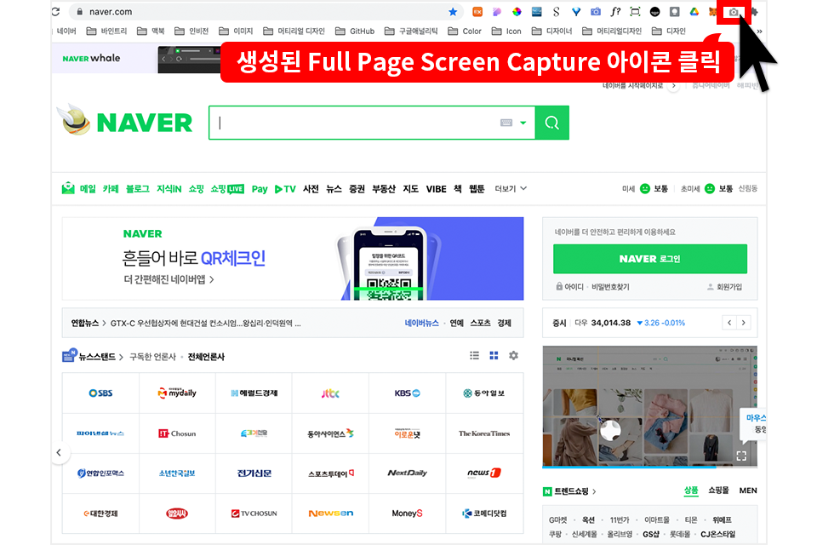Open the purple P extension icon
817x545 pixels.
click(x=497, y=11)
